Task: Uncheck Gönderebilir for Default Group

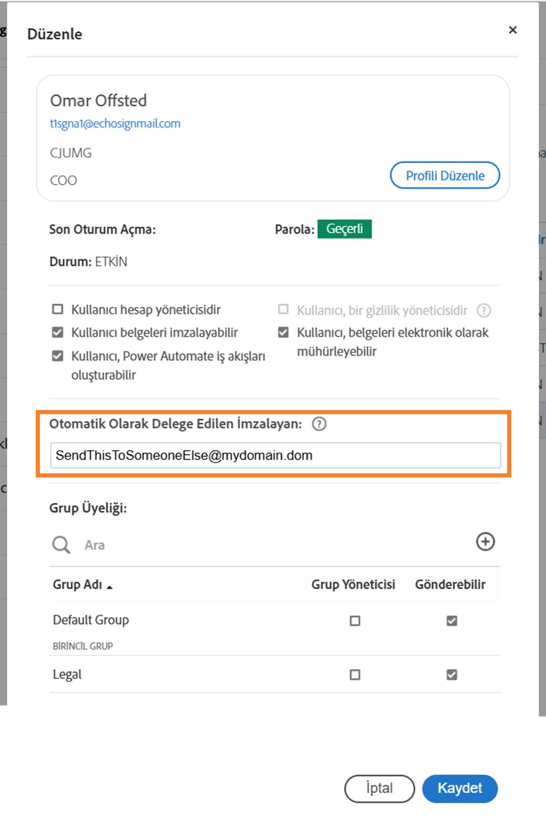Action: [452, 621]
